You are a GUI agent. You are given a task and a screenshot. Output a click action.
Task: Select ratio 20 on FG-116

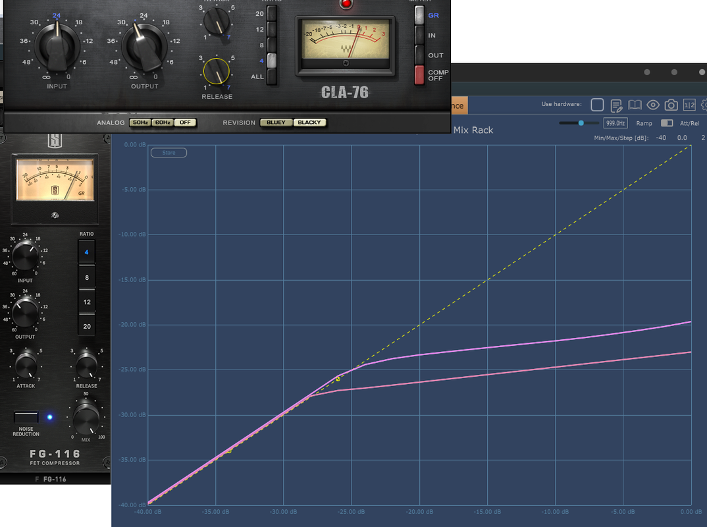(x=87, y=326)
